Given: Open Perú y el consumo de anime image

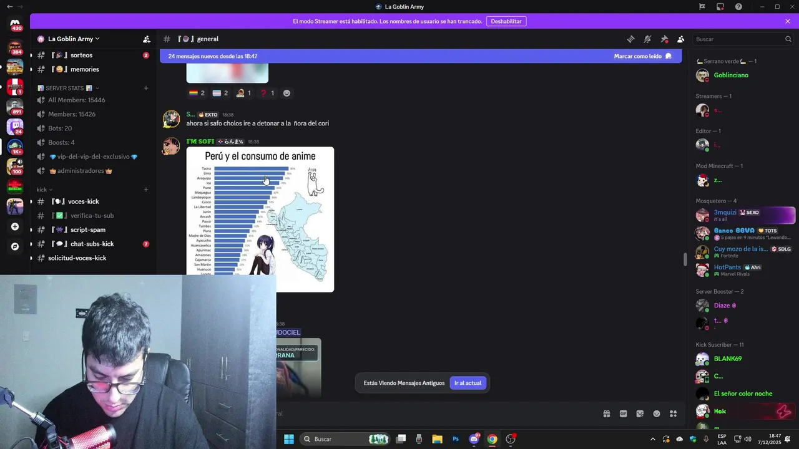Looking at the screenshot, I should click(x=260, y=220).
